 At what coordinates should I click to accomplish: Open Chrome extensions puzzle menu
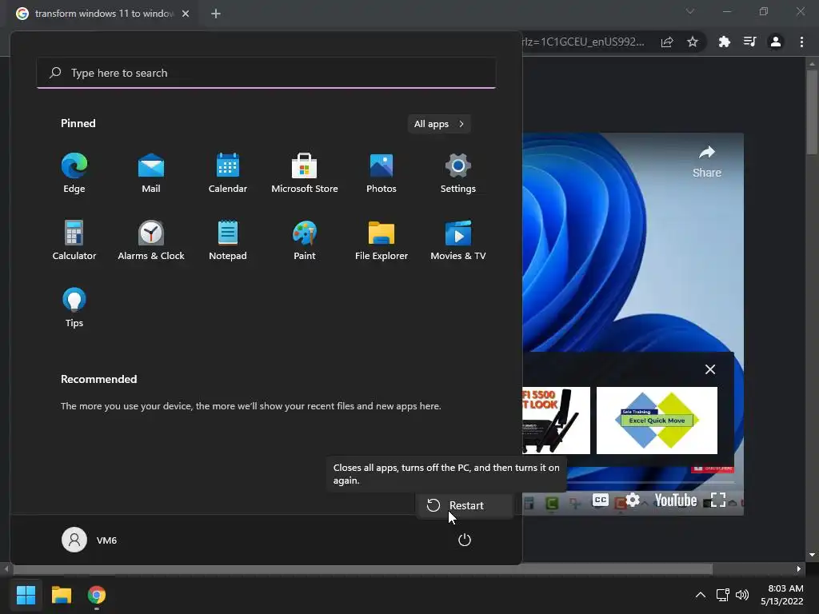click(x=725, y=42)
